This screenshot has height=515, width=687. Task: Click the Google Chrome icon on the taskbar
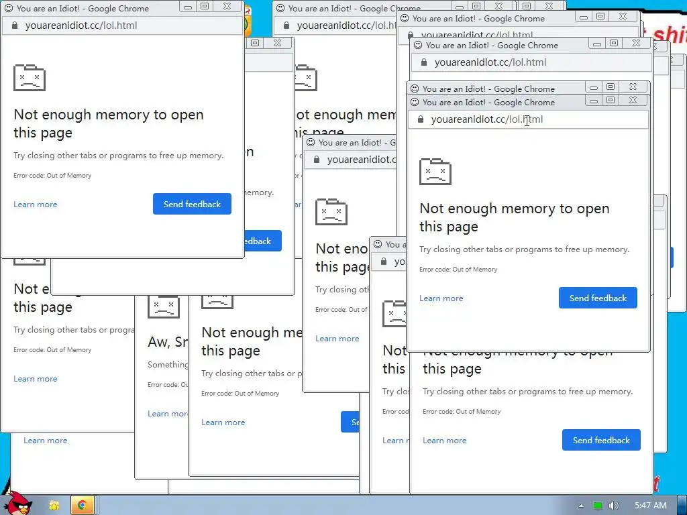point(82,506)
